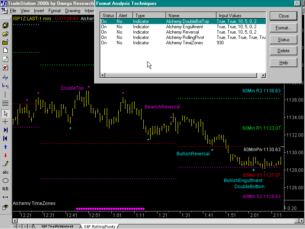Jump to first bar using blue back-skip icon
The height and width of the screenshot is (229, 305).
click(5, 139)
